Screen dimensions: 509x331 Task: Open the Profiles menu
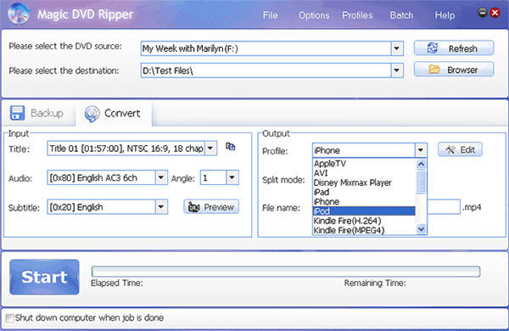[x=357, y=15]
